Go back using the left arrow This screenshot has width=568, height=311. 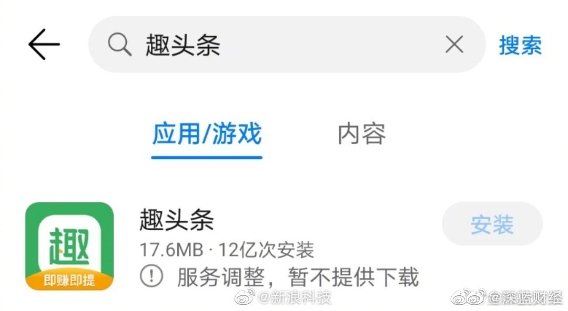pos(44,44)
